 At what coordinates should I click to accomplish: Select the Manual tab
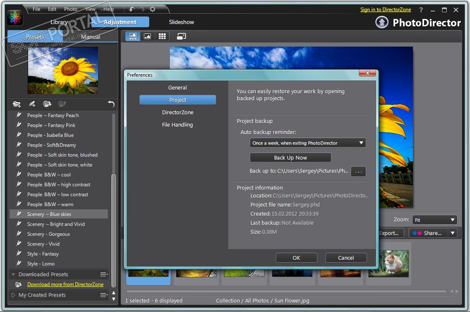pos(91,37)
